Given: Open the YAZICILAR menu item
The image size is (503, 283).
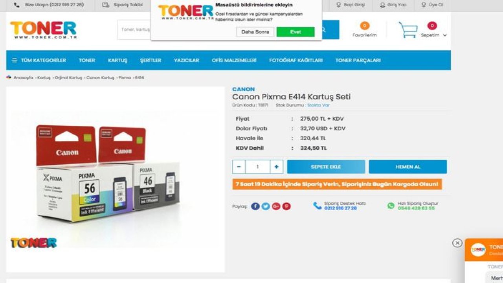Looking at the screenshot, I should coord(187,60).
